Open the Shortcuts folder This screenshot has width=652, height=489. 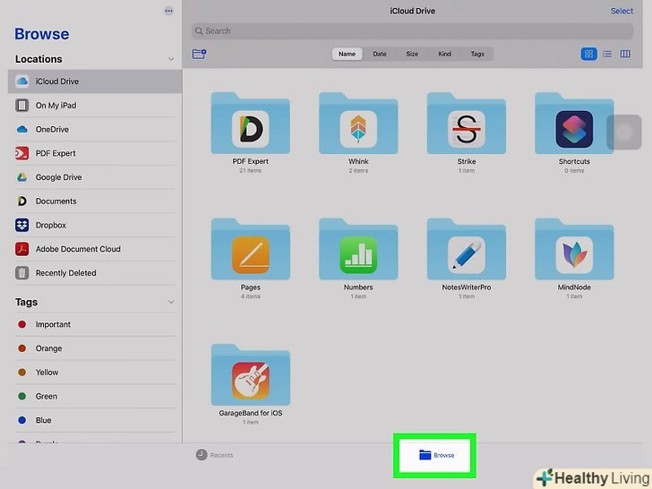pos(574,124)
